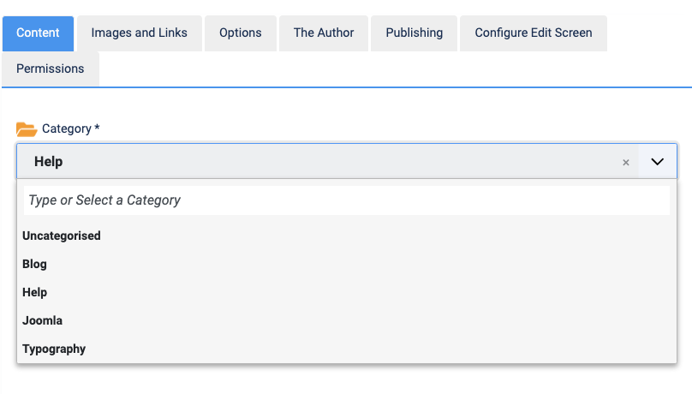692x394 pixels.
Task: Choose Typography from the category list
Action: point(347,349)
